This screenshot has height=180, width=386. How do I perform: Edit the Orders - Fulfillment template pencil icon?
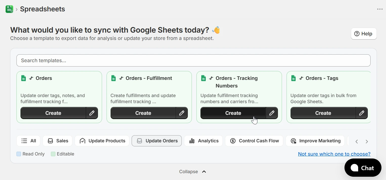[x=182, y=113]
